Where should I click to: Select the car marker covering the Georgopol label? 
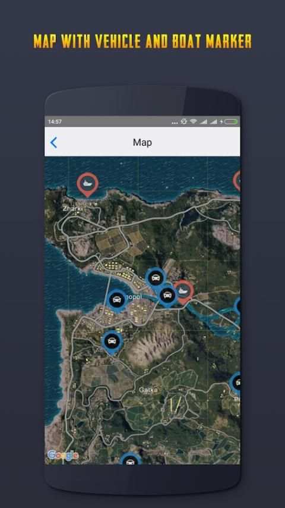pos(117,301)
